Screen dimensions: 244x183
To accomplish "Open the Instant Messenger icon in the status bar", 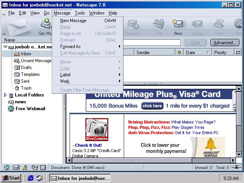I will click(25, 167).
